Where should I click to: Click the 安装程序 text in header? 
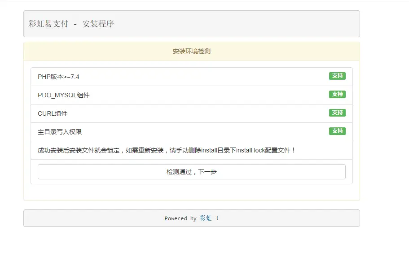(x=98, y=24)
